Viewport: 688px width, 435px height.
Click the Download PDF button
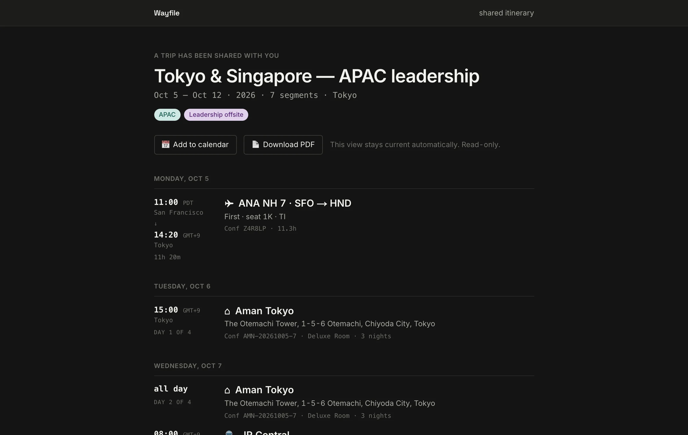(283, 145)
